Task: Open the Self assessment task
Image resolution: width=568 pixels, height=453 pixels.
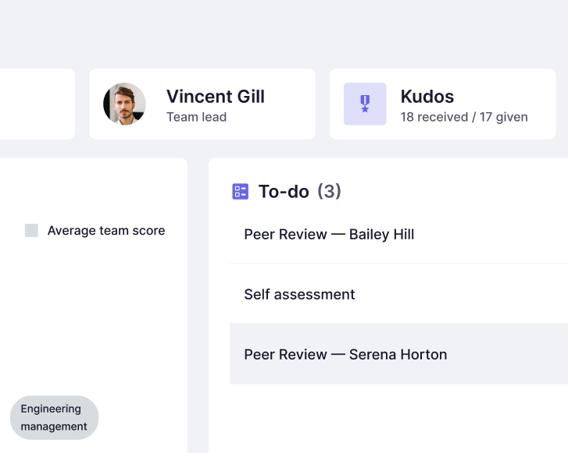Action: click(299, 295)
